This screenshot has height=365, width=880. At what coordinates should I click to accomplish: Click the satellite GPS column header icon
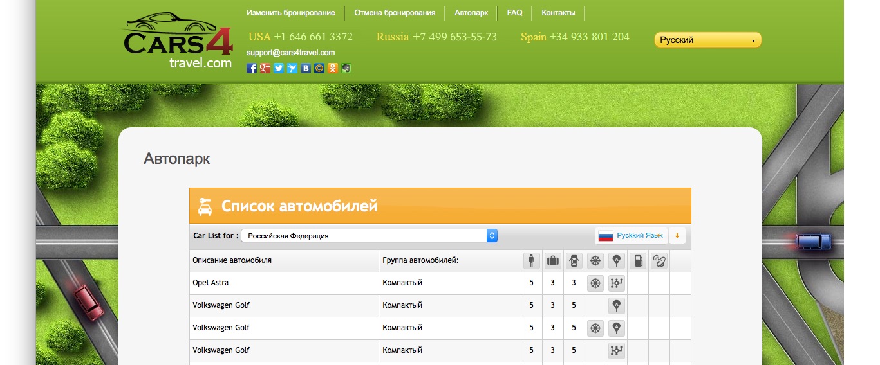coord(659,260)
